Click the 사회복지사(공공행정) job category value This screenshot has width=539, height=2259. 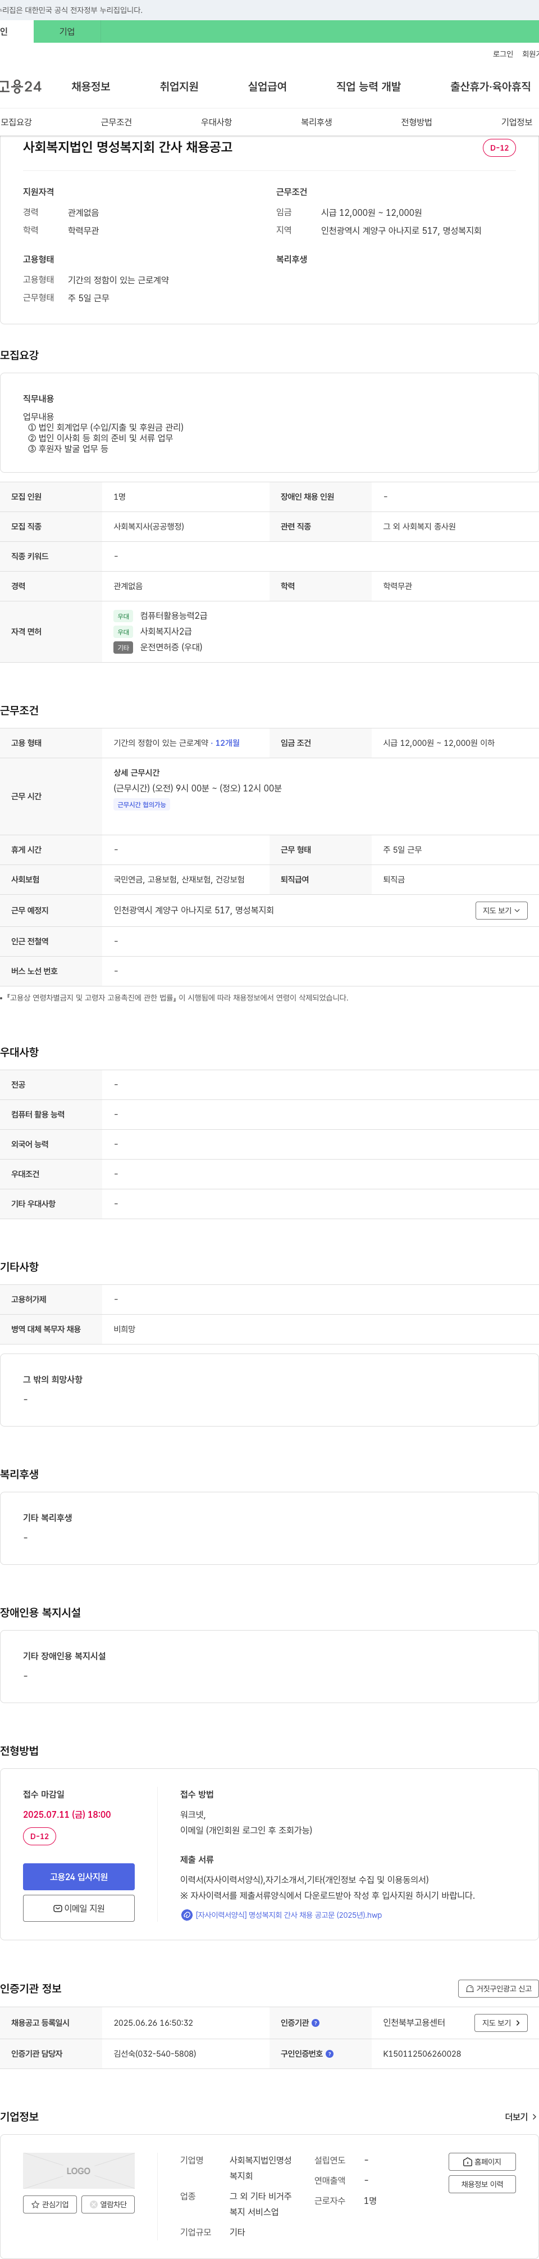(149, 526)
